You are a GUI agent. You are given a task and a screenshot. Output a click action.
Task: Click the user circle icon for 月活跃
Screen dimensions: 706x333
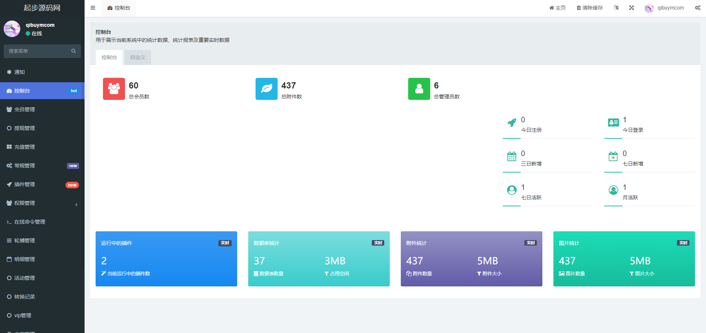[x=613, y=190]
